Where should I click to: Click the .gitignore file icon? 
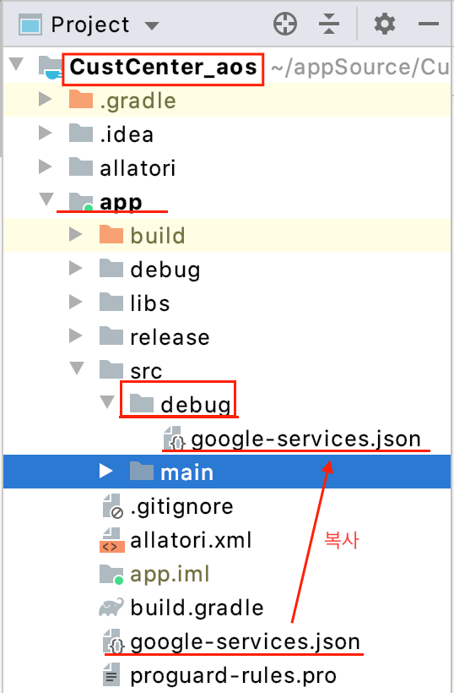[112, 506]
